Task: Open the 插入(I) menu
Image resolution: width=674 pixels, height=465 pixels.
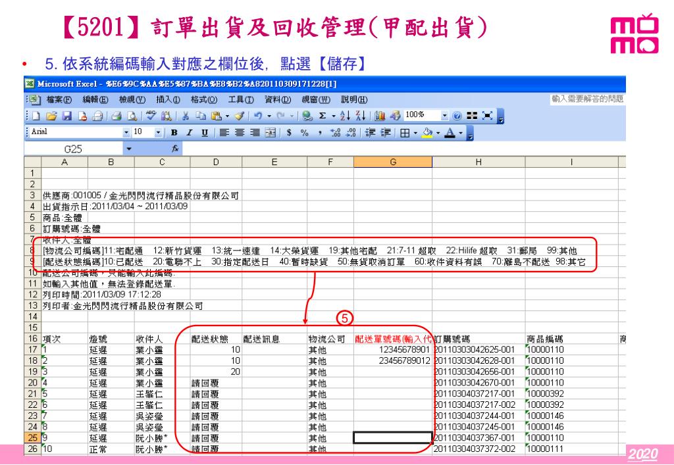Action: pyautogui.click(x=168, y=99)
